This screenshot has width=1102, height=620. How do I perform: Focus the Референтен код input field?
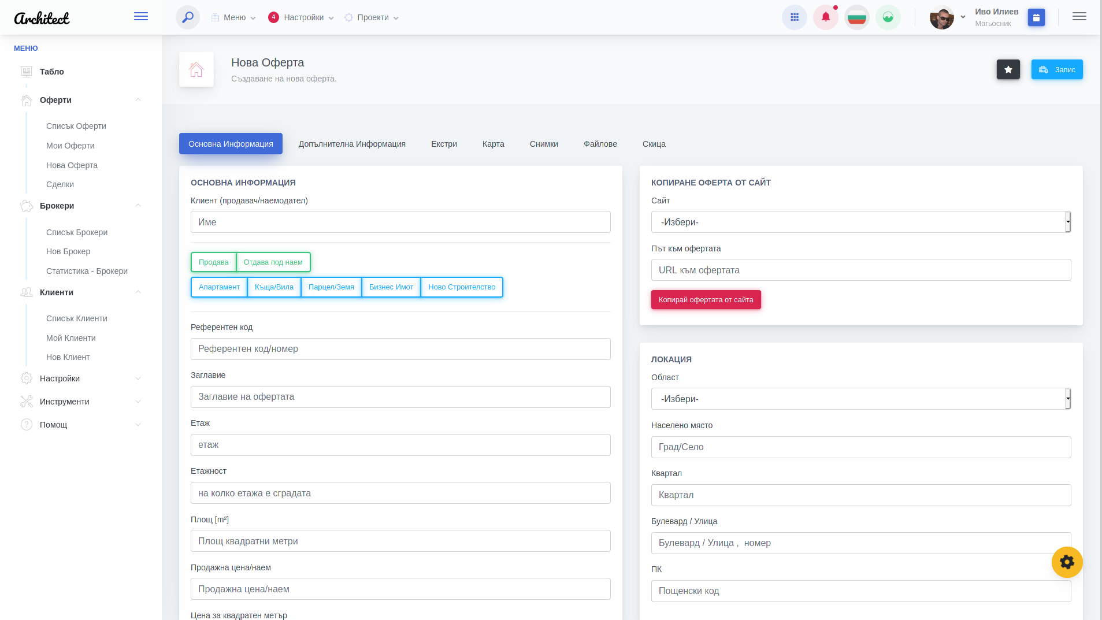point(400,349)
